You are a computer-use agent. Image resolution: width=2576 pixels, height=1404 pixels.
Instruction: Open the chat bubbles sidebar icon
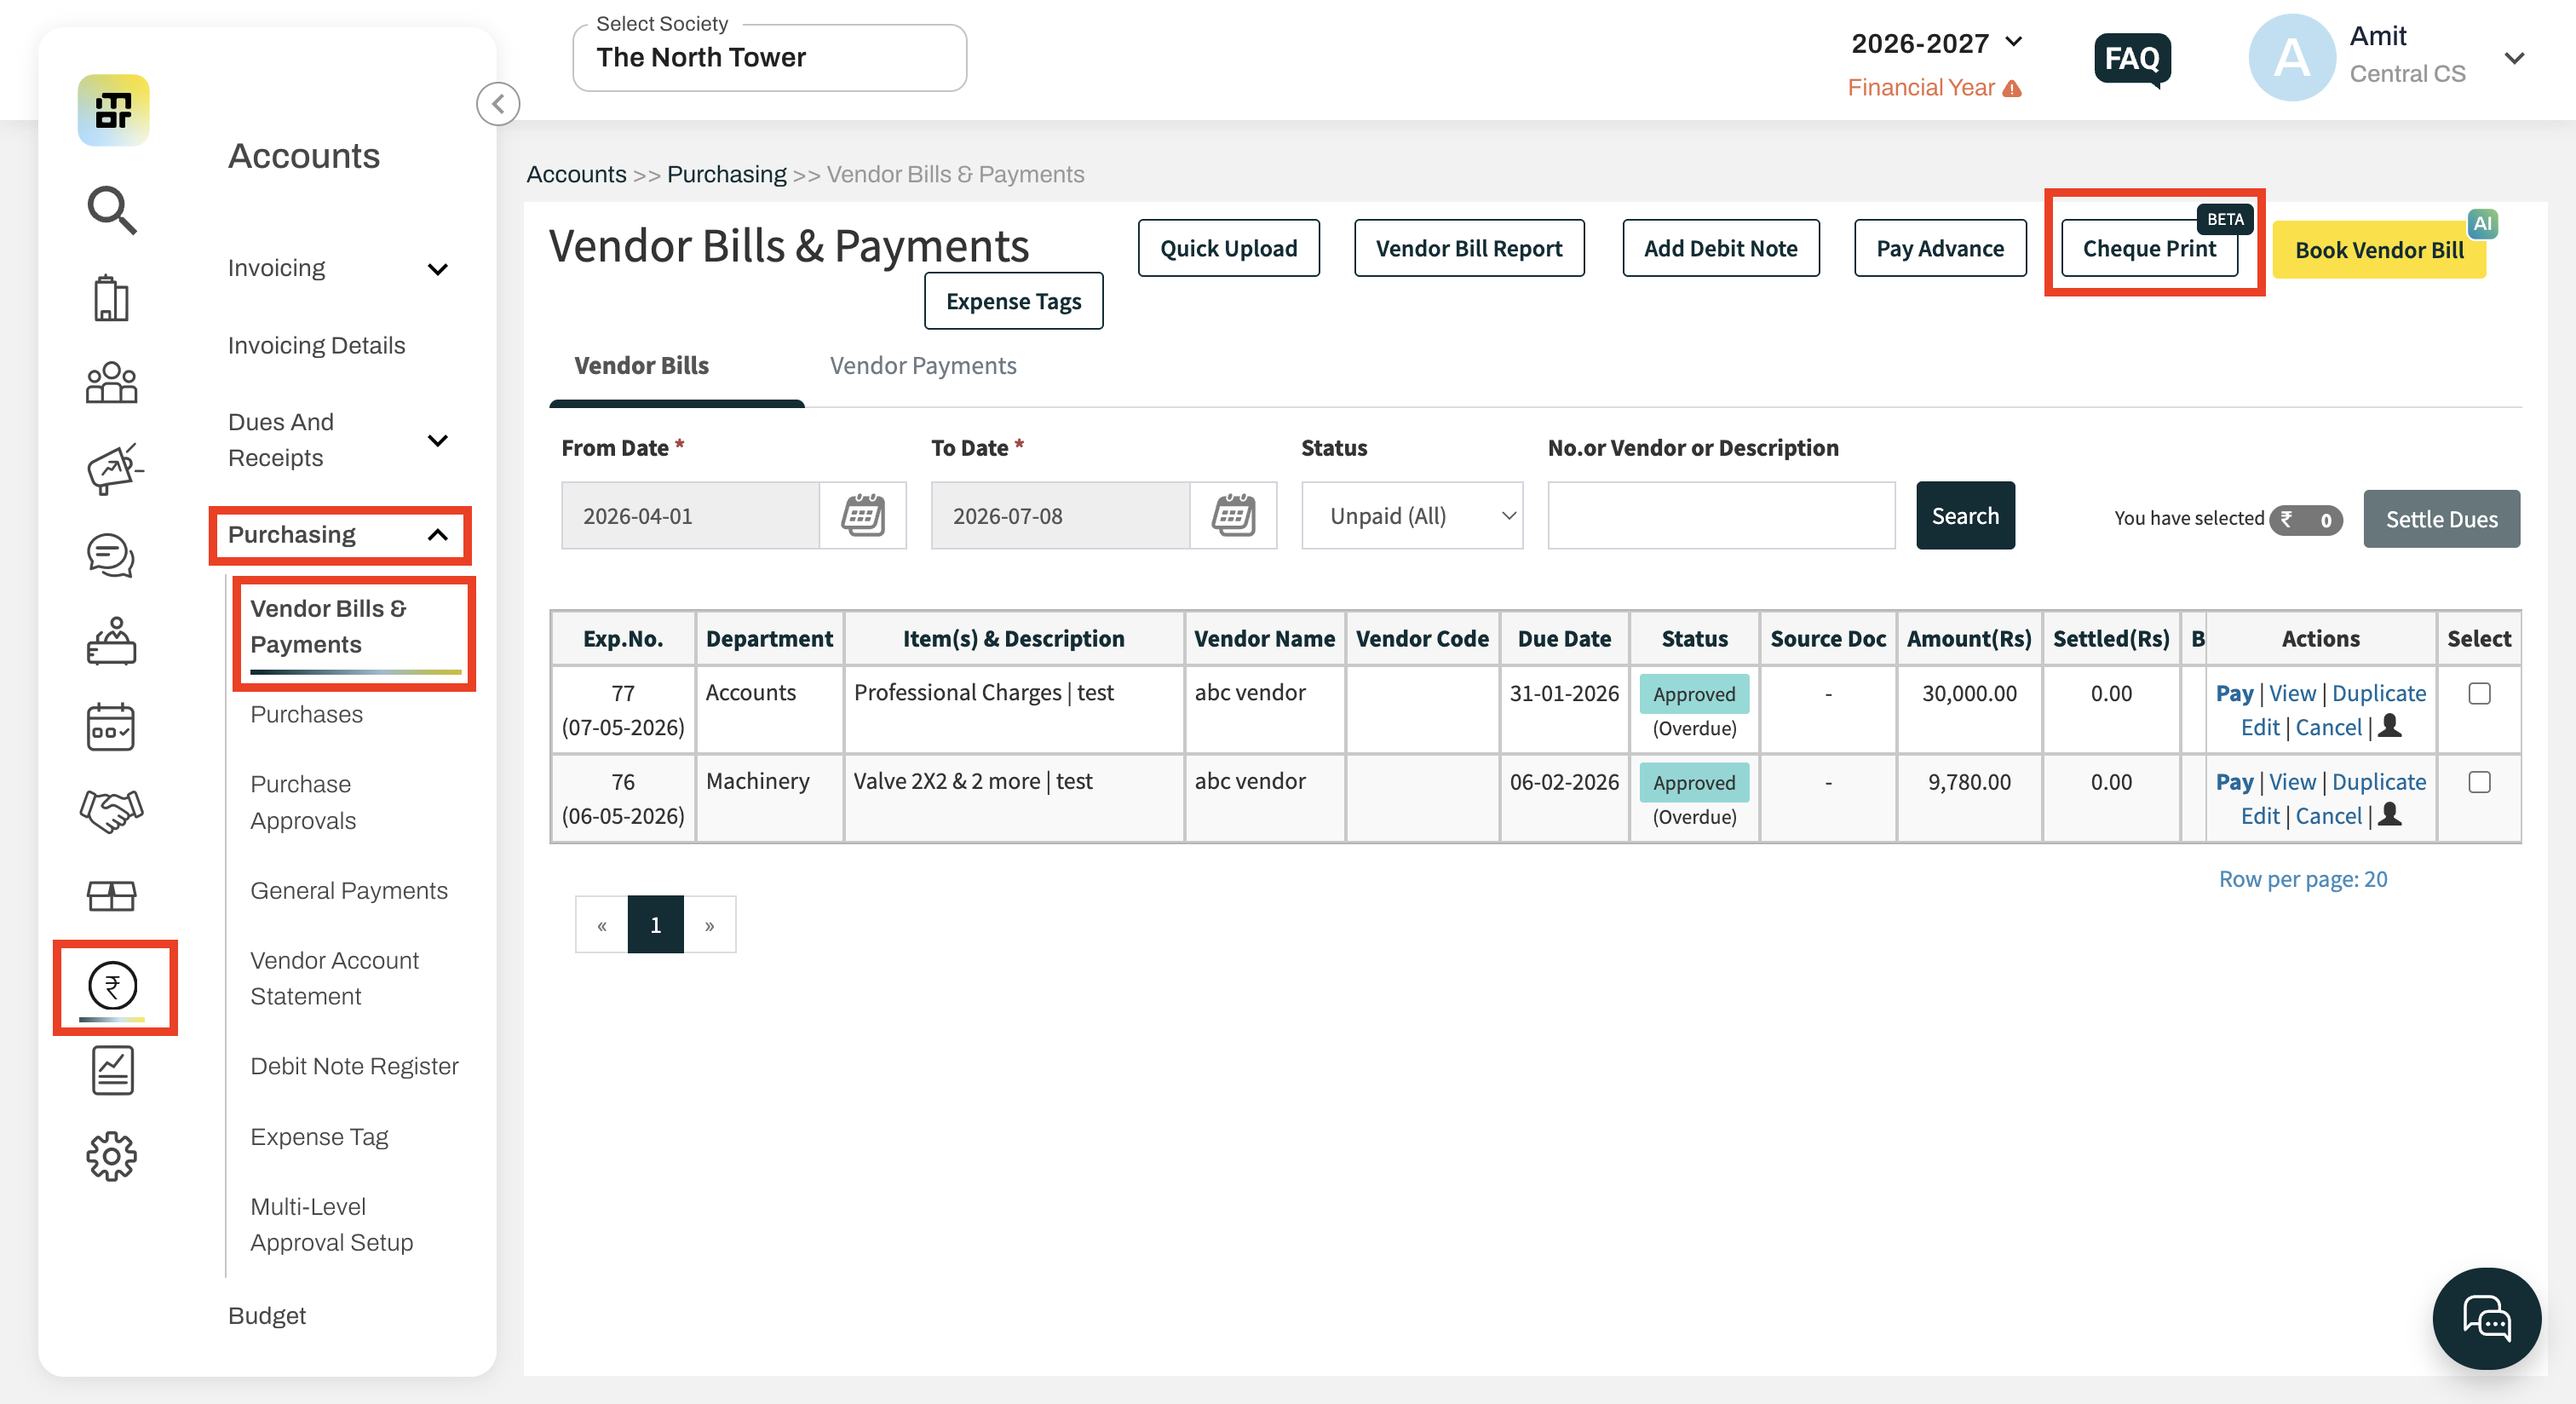[x=111, y=555]
